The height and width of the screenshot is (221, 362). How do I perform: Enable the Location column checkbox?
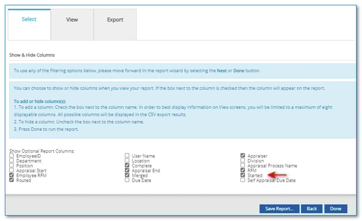tap(128, 160)
